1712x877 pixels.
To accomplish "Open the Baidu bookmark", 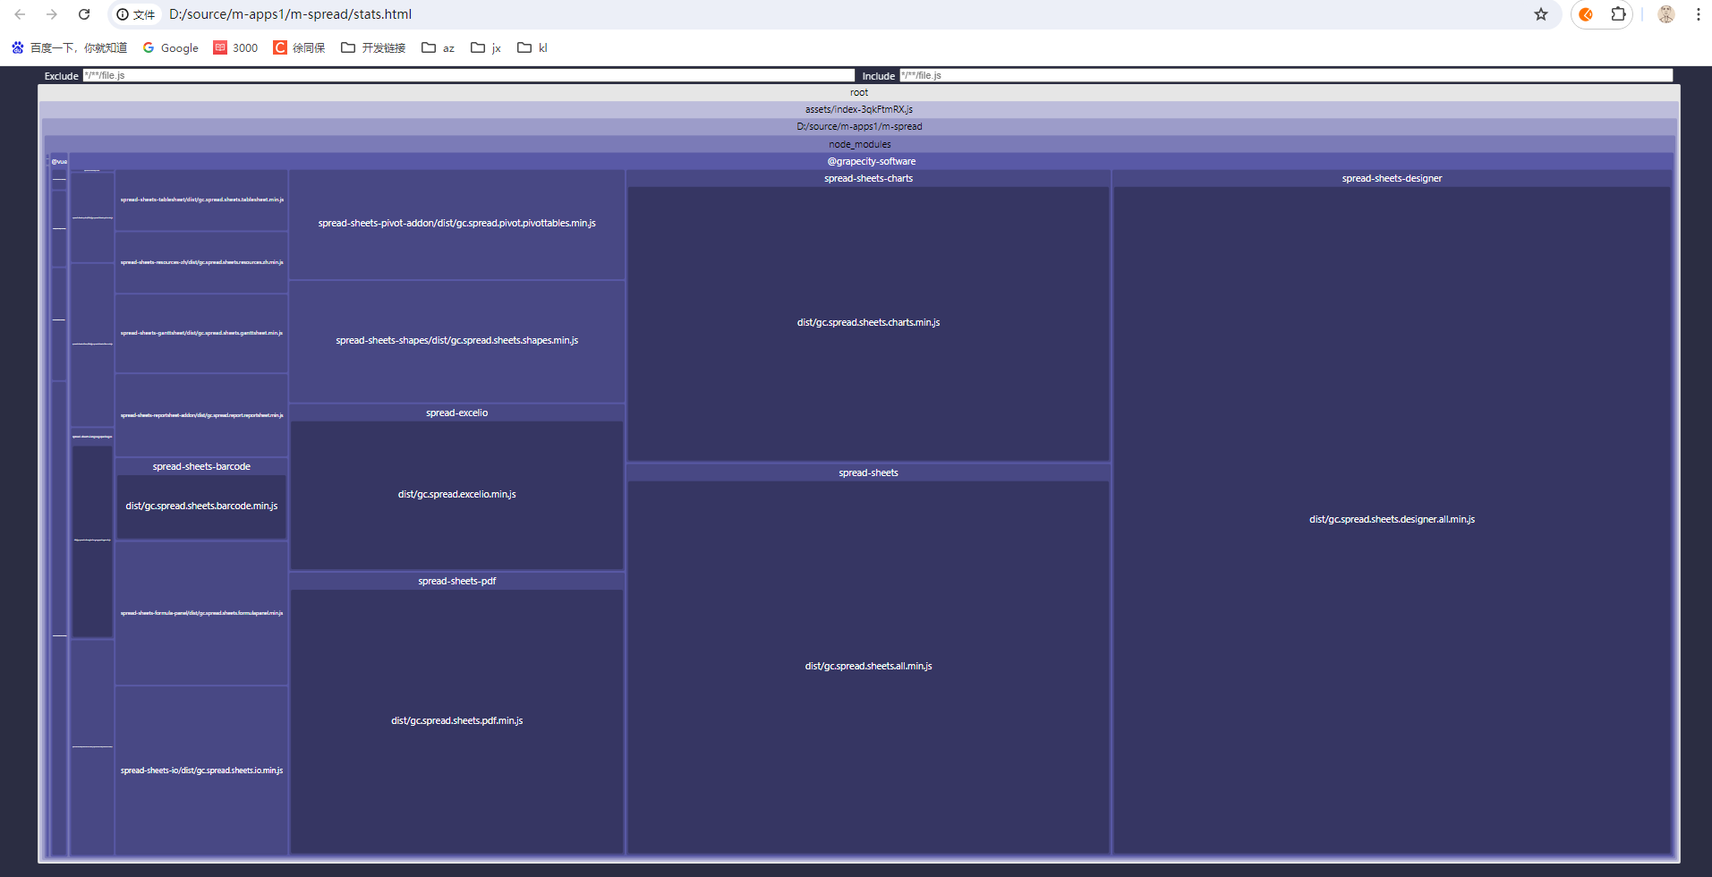I will 69,47.
